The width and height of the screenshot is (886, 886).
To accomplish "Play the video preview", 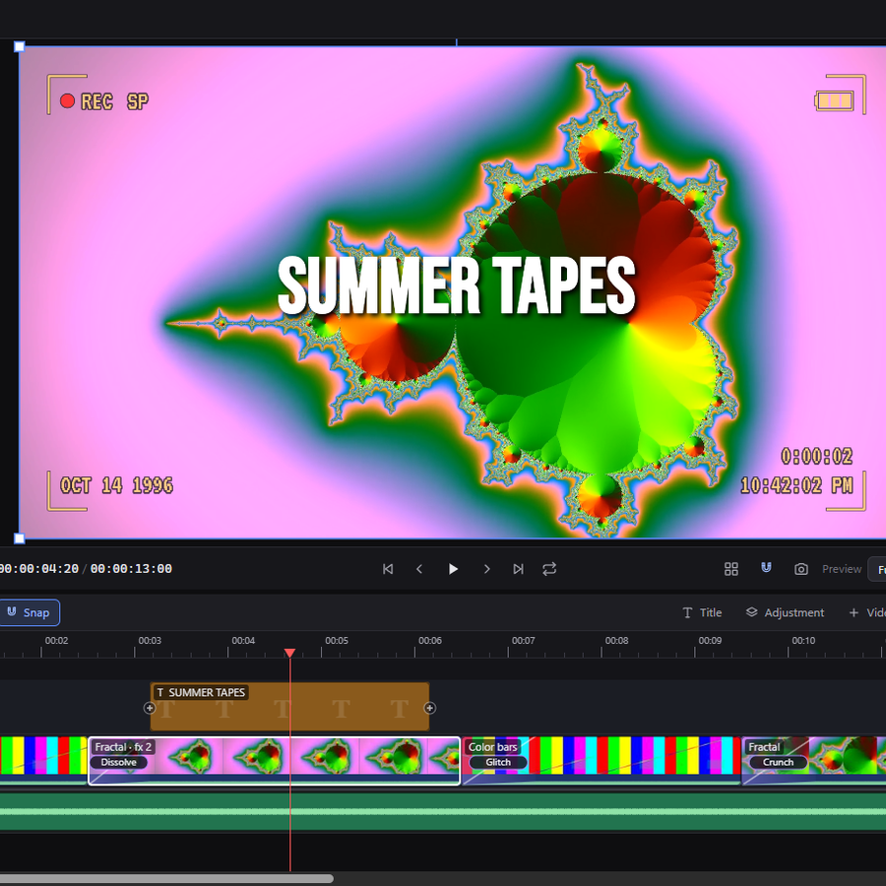I will (x=453, y=569).
